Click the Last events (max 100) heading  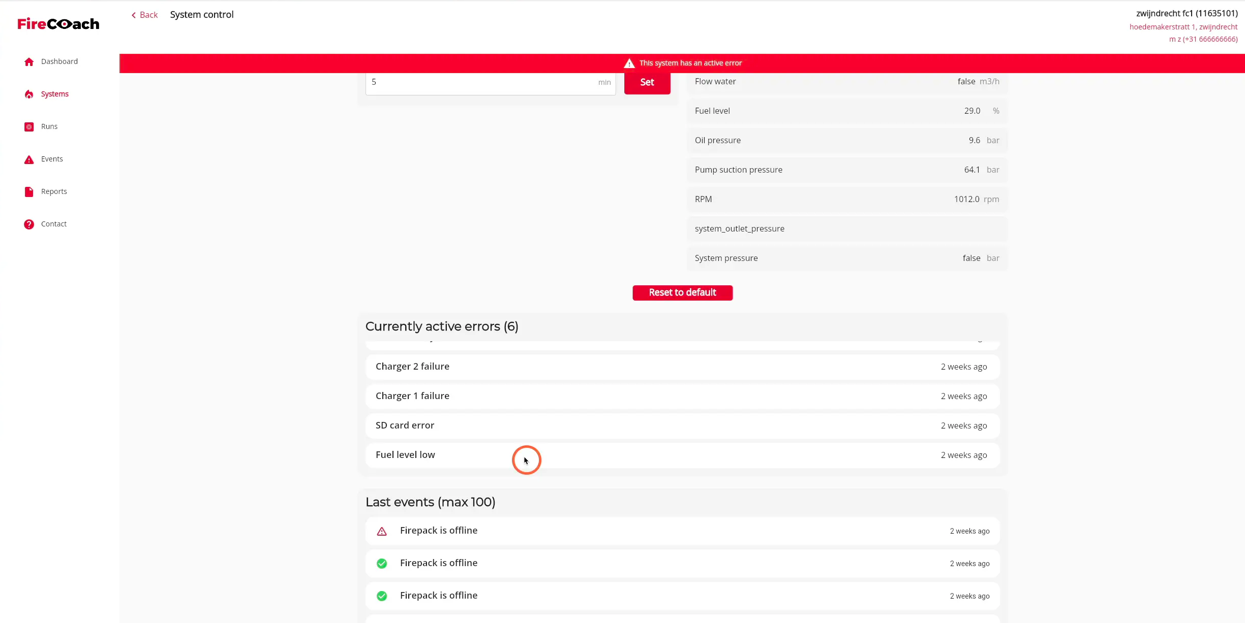tap(431, 502)
